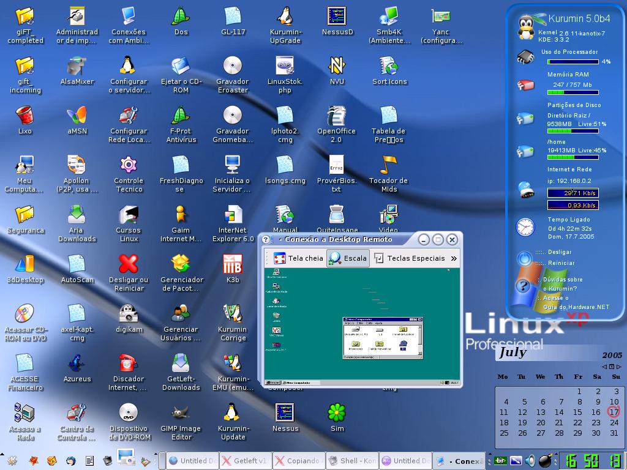Select Conexão taskbar entry

click(459, 461)
